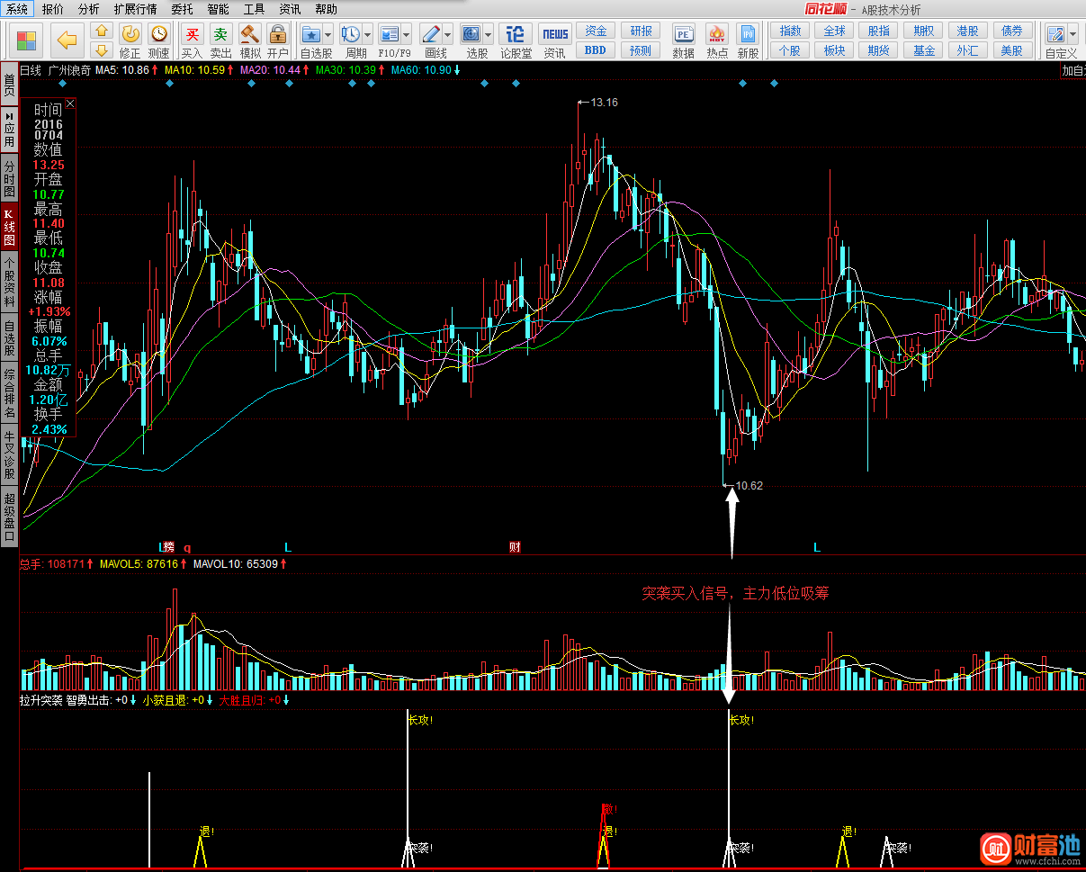
Task: Click the small yellow down arrow icon
Action: [x=102, y=50]
